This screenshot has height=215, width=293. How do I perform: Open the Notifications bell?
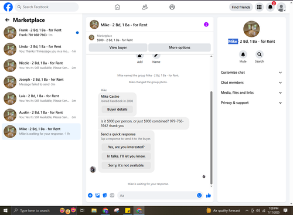pos(270,7)
